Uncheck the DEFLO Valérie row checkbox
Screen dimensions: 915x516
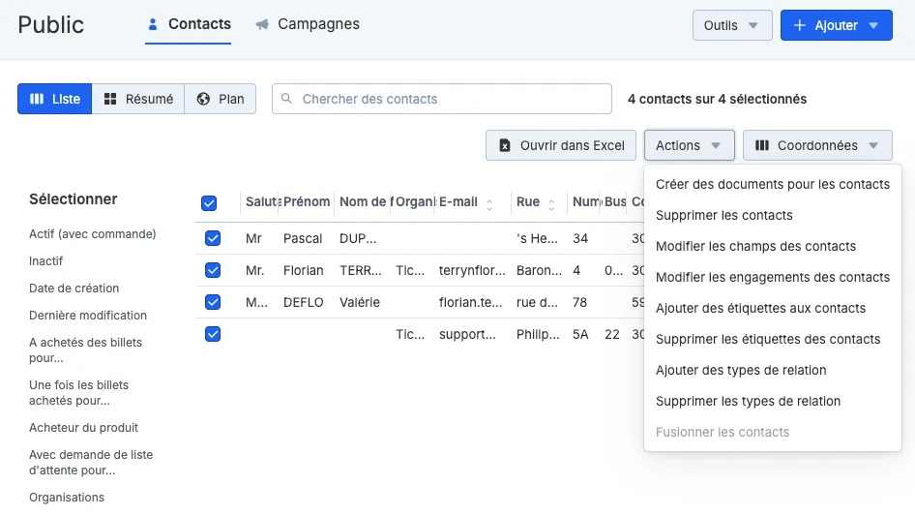coord(213,302)
